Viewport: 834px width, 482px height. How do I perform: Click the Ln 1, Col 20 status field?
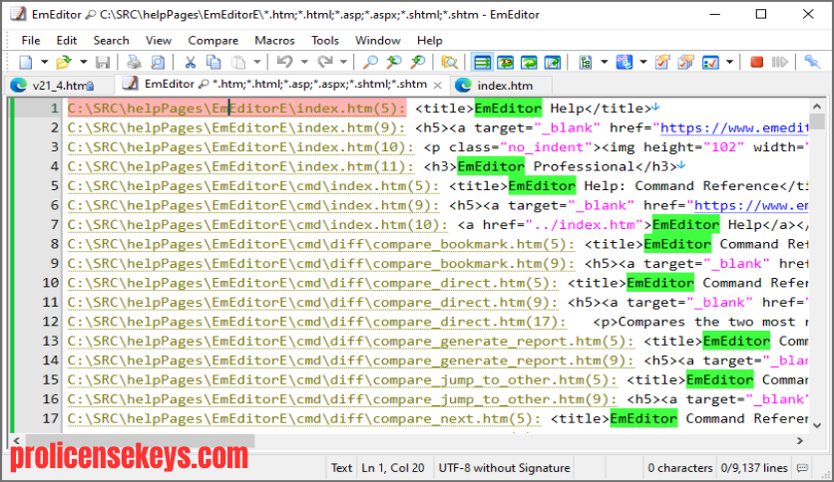click(392, 468)
